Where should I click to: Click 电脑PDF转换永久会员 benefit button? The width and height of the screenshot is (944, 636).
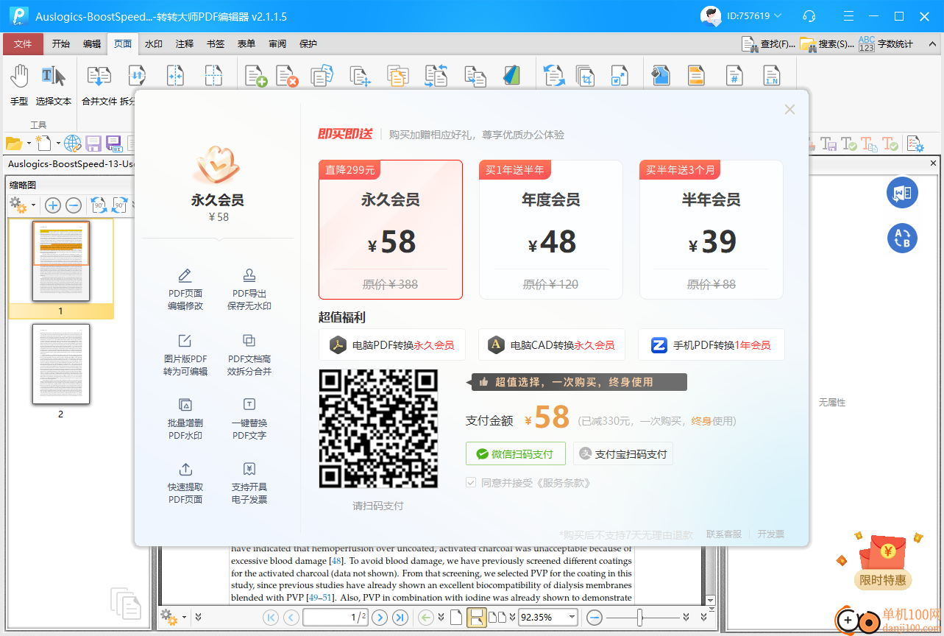tap(392, 344)
